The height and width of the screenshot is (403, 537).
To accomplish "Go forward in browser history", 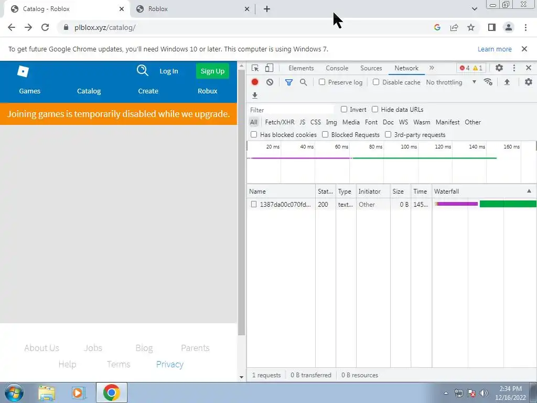I will click(28, 27).
